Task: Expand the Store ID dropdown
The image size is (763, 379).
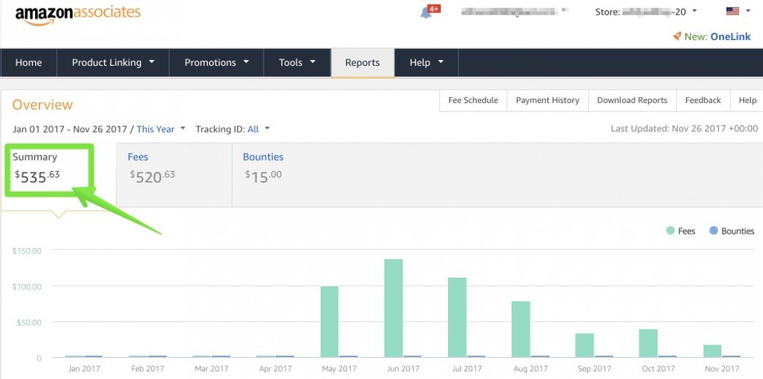Action: pyautogui.click(x=694, y=11)
